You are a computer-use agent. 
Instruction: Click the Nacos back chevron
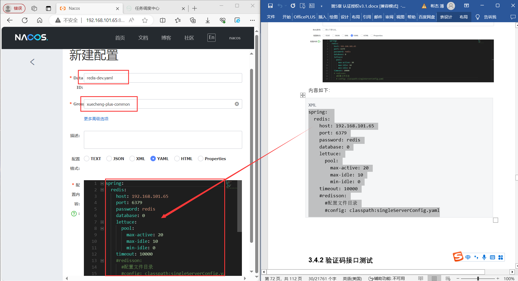[x=32, y=62]
